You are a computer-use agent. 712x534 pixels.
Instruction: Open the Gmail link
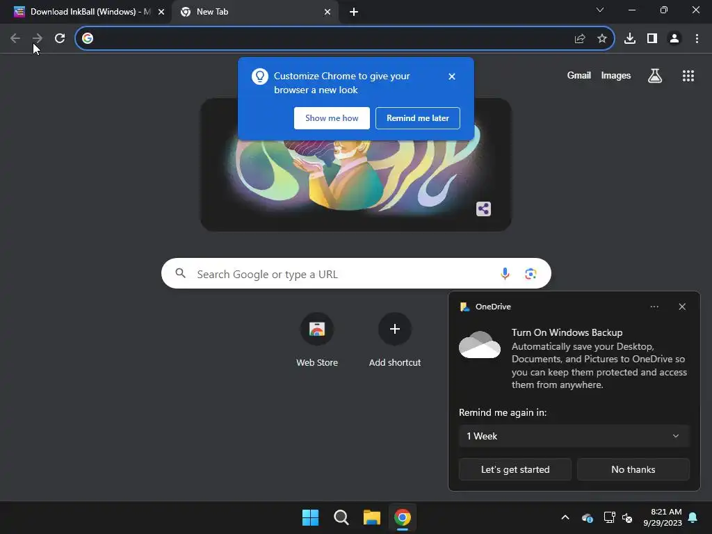coord(579,75)
